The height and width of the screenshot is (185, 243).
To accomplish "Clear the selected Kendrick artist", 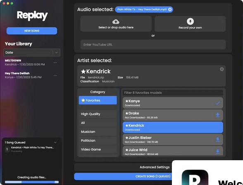I will pos(222,69).
